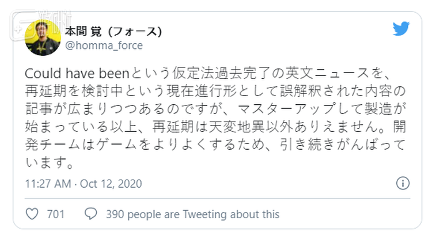Click the 701 like count
The width and height of the screenshot is (432, 239).
[x=55, y=214]
